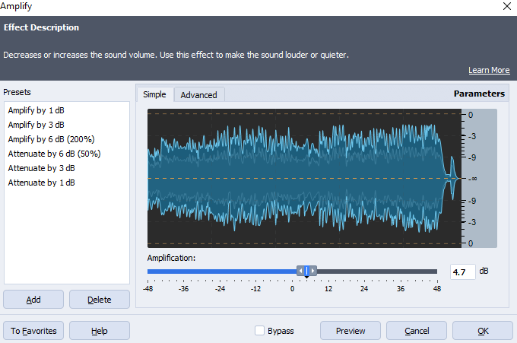Select Attenuate by 6 dB (50%) preset
517x343 pixels.
[x=54, y=154]
